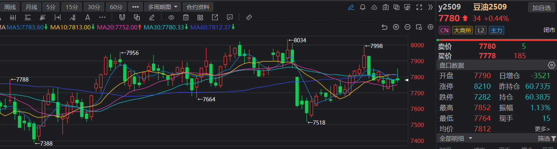Select the horizontal range measure tool
The height and width of the screenshot is (149, 557).
coord(57,17)
